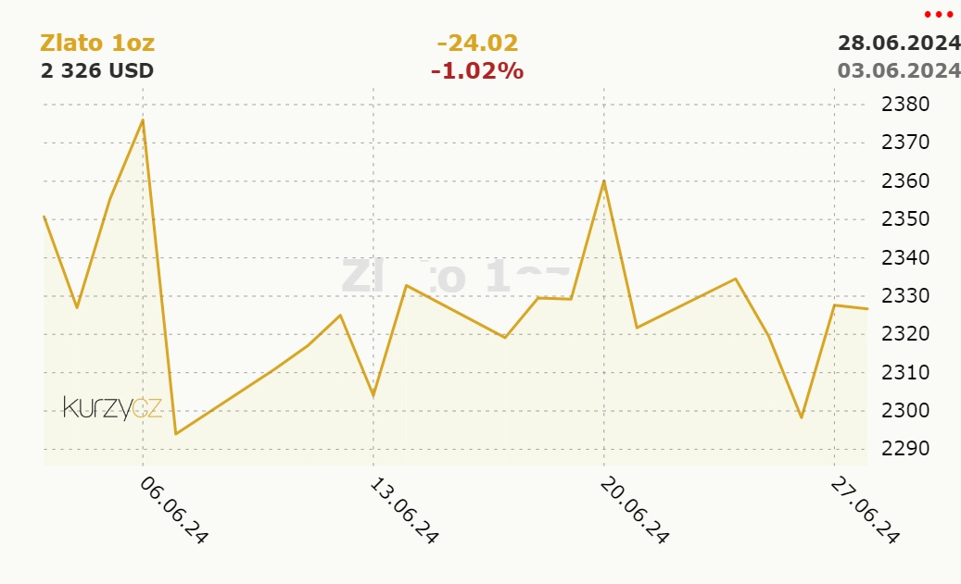Click the 06.06.24 x-axis date label
This screenshot has width=961, height=584.
174,510
